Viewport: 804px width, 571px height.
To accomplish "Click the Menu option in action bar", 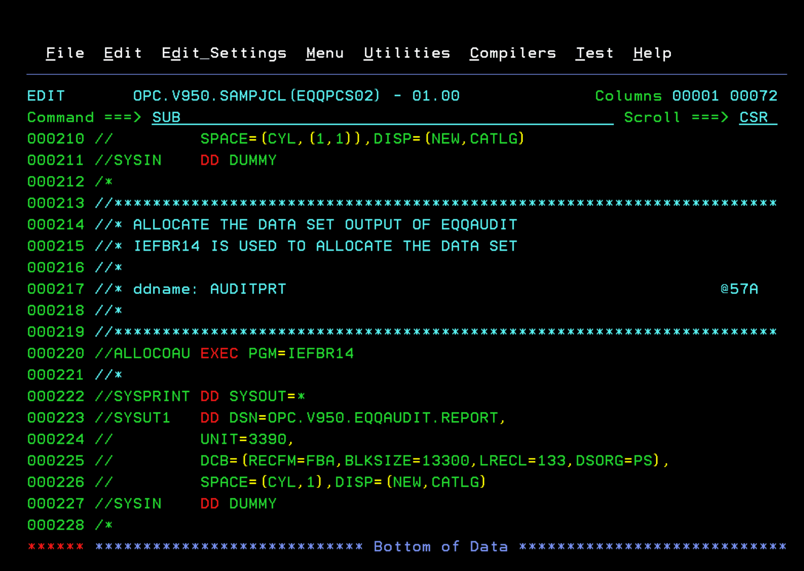I will tap(325, 53).
